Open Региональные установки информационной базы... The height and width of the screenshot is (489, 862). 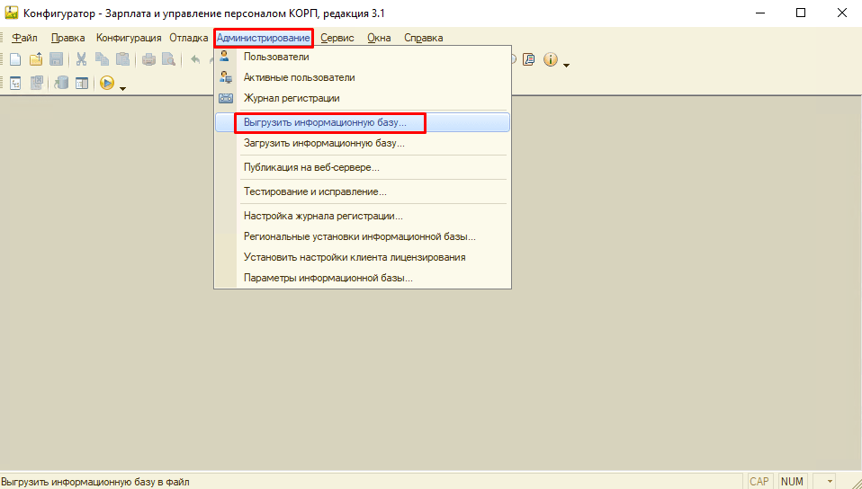point(363,236)
